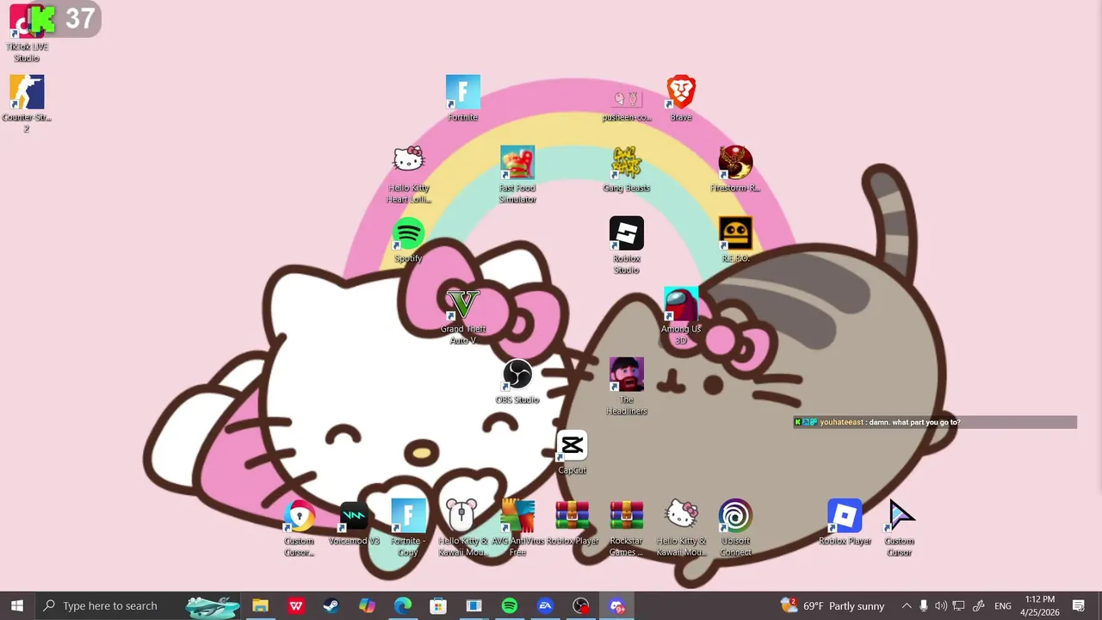Open the Among Us 3D shortcut
This screenshot has width=1102, height=620.
pos(681,316)
